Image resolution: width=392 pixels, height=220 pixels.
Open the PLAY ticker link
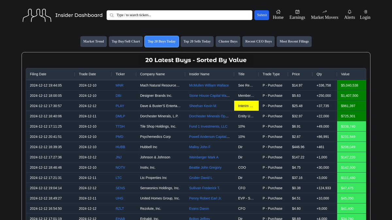click(120, 106)
